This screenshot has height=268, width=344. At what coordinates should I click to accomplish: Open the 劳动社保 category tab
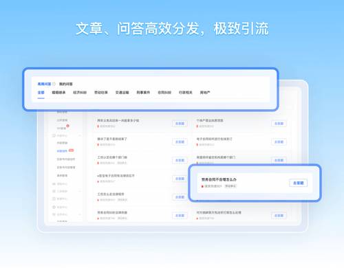pos(101,92)
